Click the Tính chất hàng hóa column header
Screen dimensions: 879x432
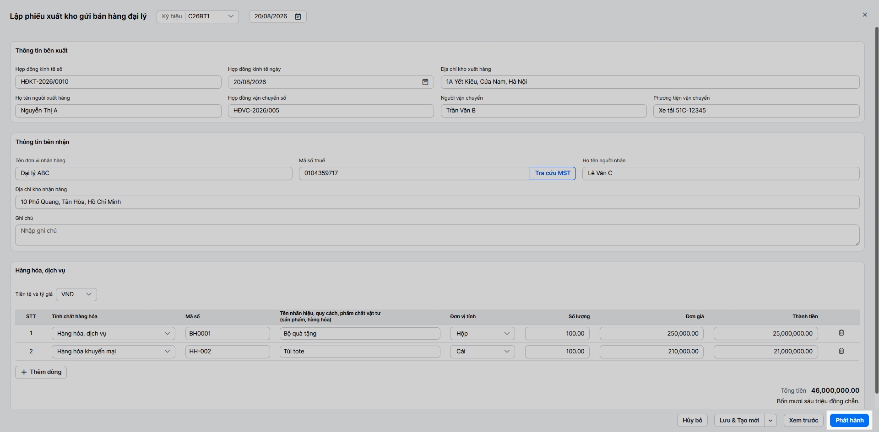(x=75, y=316)
